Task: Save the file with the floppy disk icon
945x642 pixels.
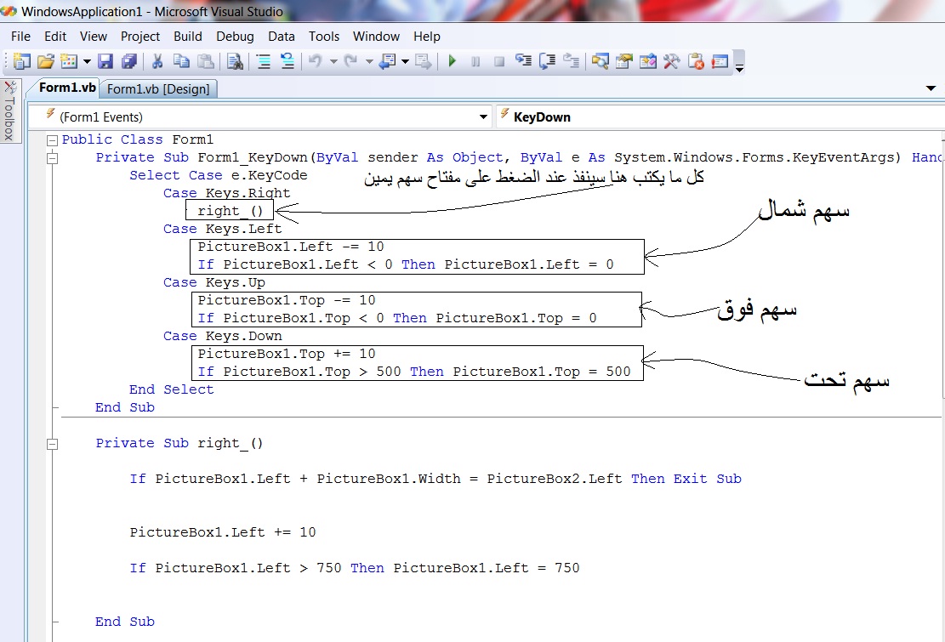Action: [105, 61]
